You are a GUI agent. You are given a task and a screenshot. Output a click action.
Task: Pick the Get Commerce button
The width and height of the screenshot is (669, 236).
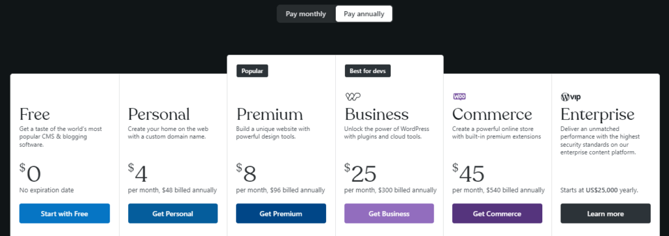[x=497, y=213]
